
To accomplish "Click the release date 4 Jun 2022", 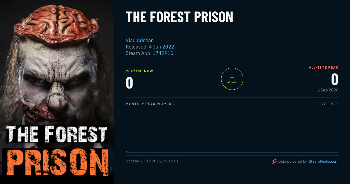I will click(x=161, y=47).
